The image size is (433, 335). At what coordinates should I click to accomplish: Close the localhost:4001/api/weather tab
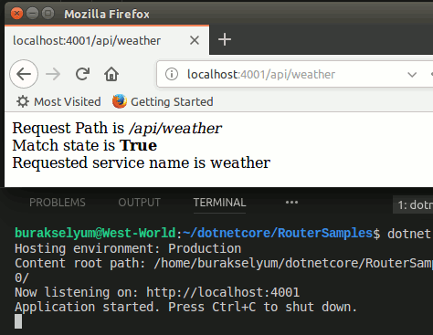coord(195,40)
